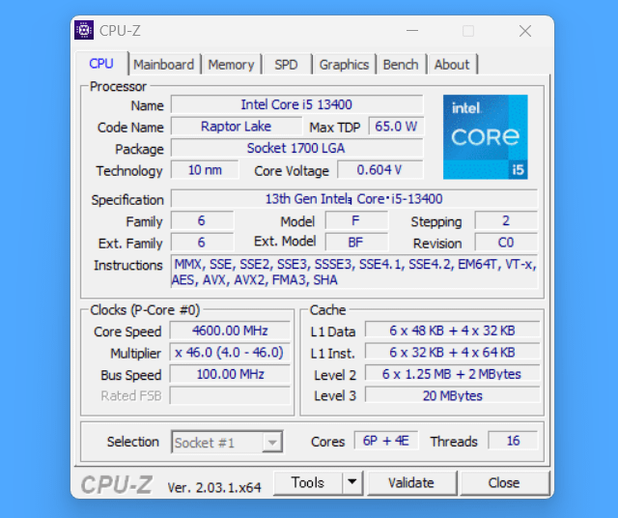Go to the Graphics tab
This screenshot has height=518, width=618.
pos(344,65)
